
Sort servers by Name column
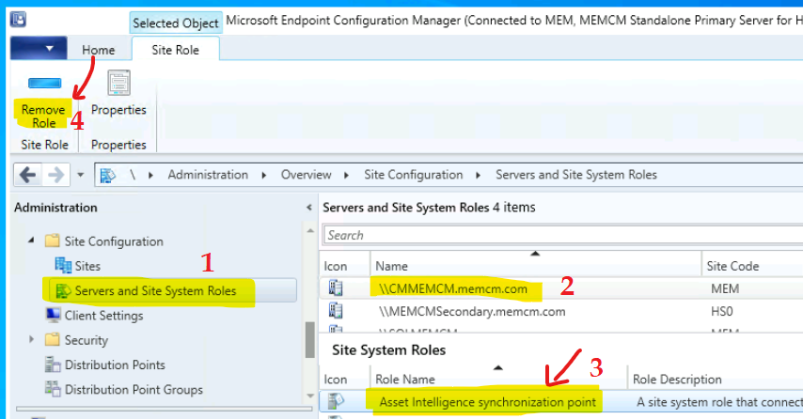pyautogui.click(x=535, y=266)
